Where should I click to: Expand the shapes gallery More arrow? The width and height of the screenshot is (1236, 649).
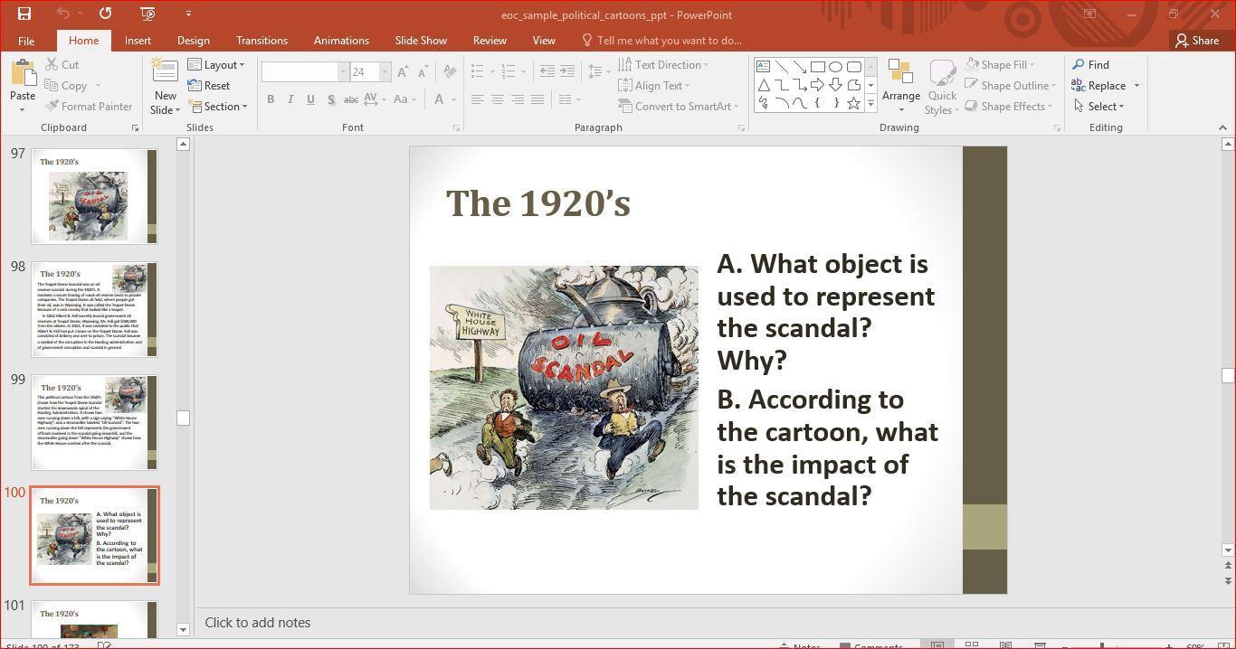tap(871, 104)
